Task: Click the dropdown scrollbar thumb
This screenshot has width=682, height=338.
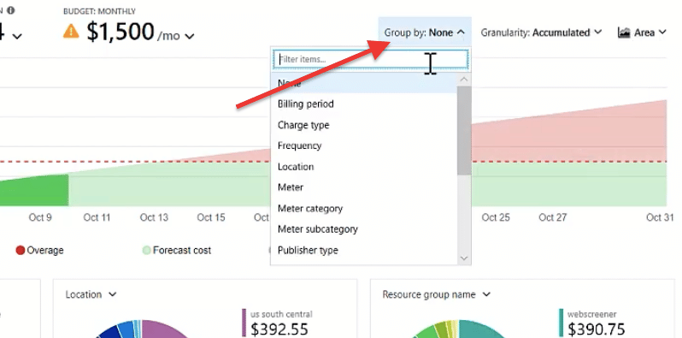Action: click(x=464, y=131)
